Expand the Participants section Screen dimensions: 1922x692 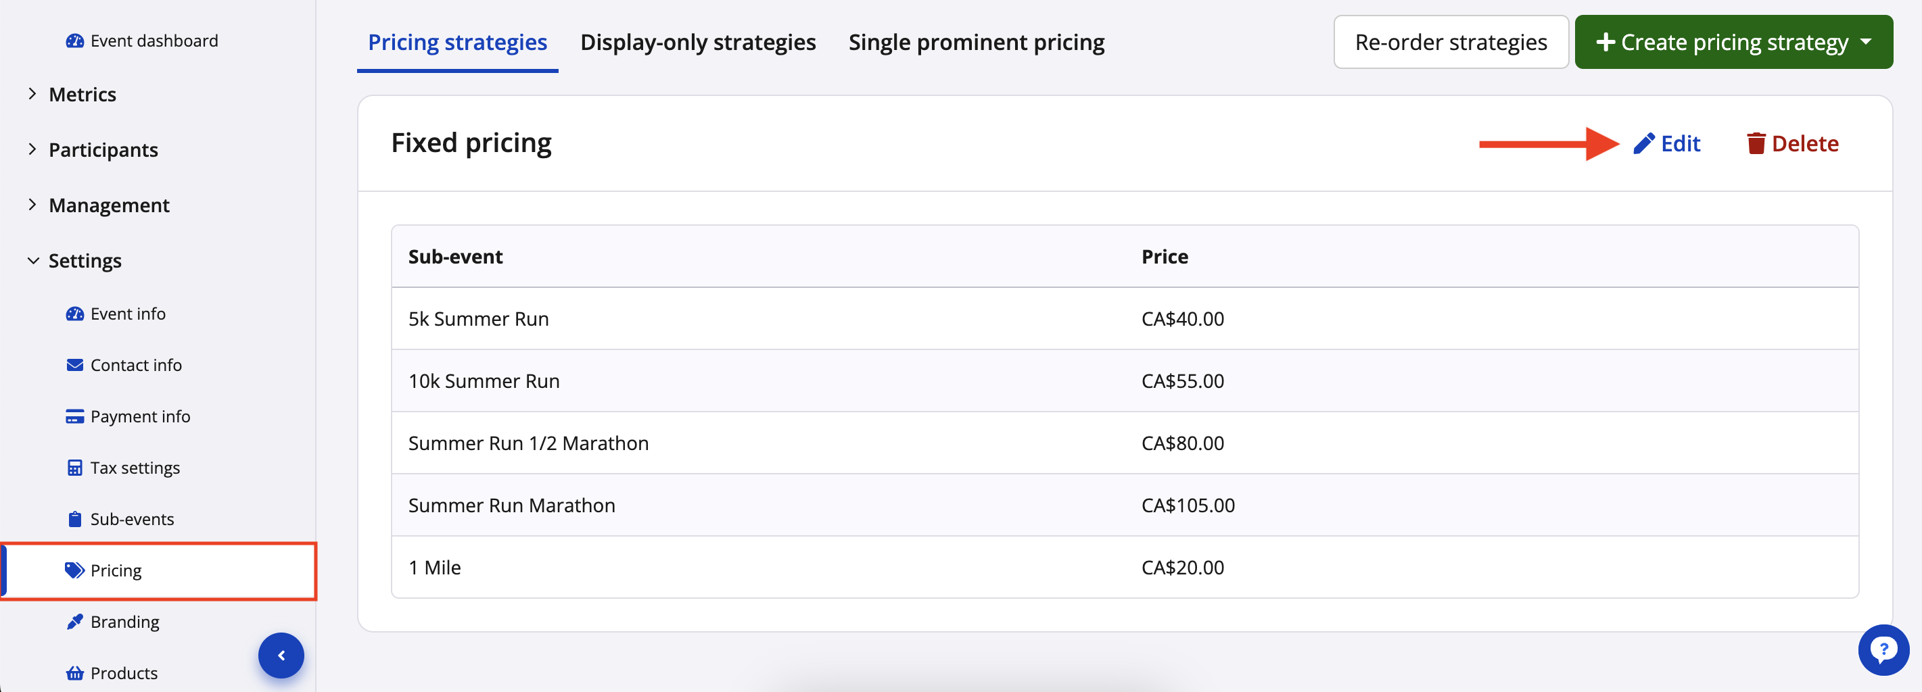pyautogui.click(x=103, y=150)
